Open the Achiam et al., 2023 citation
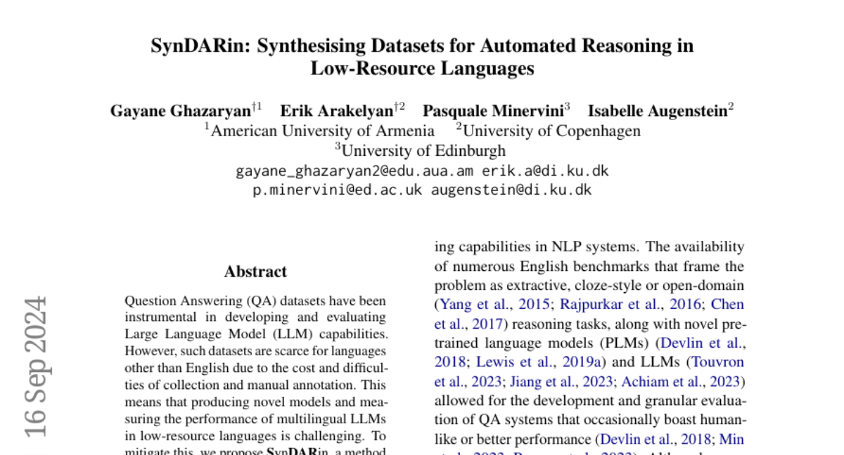Viewport: 844px width, 455px height. pyautogui.click(x=679, y=381)
